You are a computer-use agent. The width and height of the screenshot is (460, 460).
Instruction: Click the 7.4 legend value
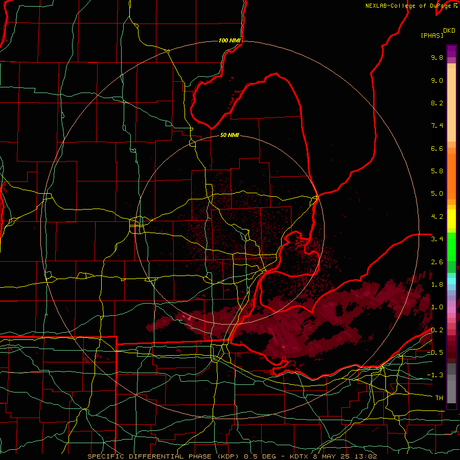click(x=437, y=126)
